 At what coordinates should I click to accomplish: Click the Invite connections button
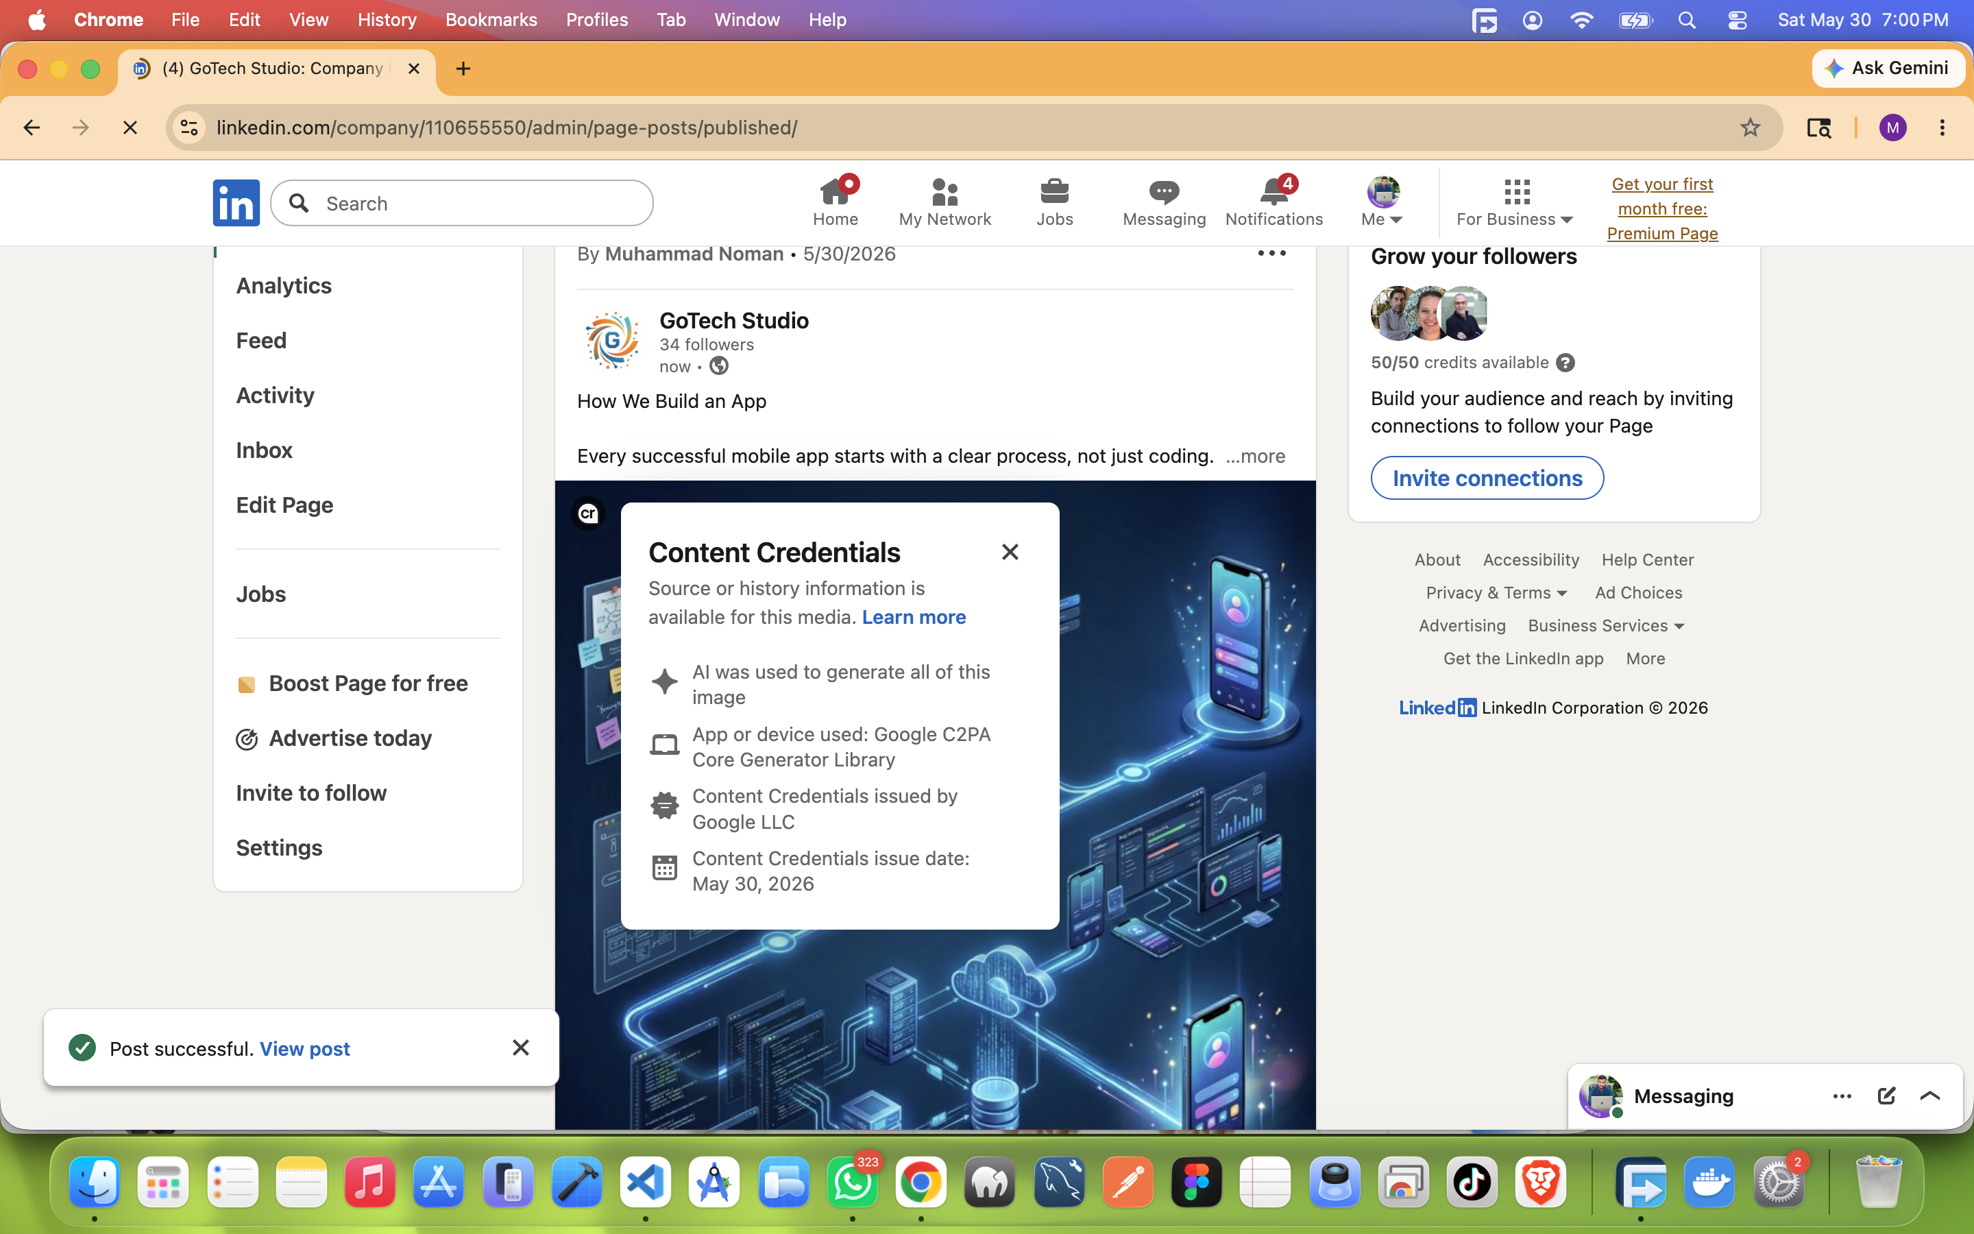tap(1487, 479)
